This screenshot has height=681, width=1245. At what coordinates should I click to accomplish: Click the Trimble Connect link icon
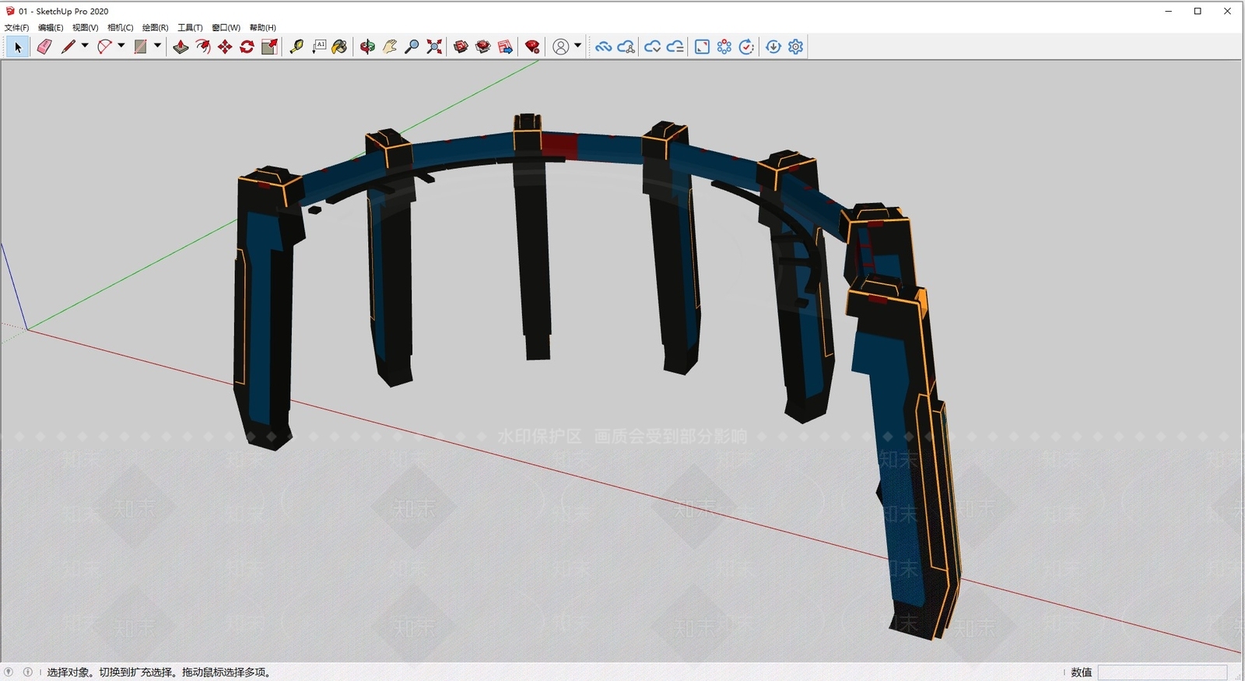pyautogui.click(x=603, y=47)
